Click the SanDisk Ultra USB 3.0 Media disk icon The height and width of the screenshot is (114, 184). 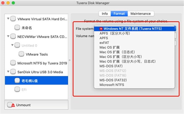[x=13, y=72]
